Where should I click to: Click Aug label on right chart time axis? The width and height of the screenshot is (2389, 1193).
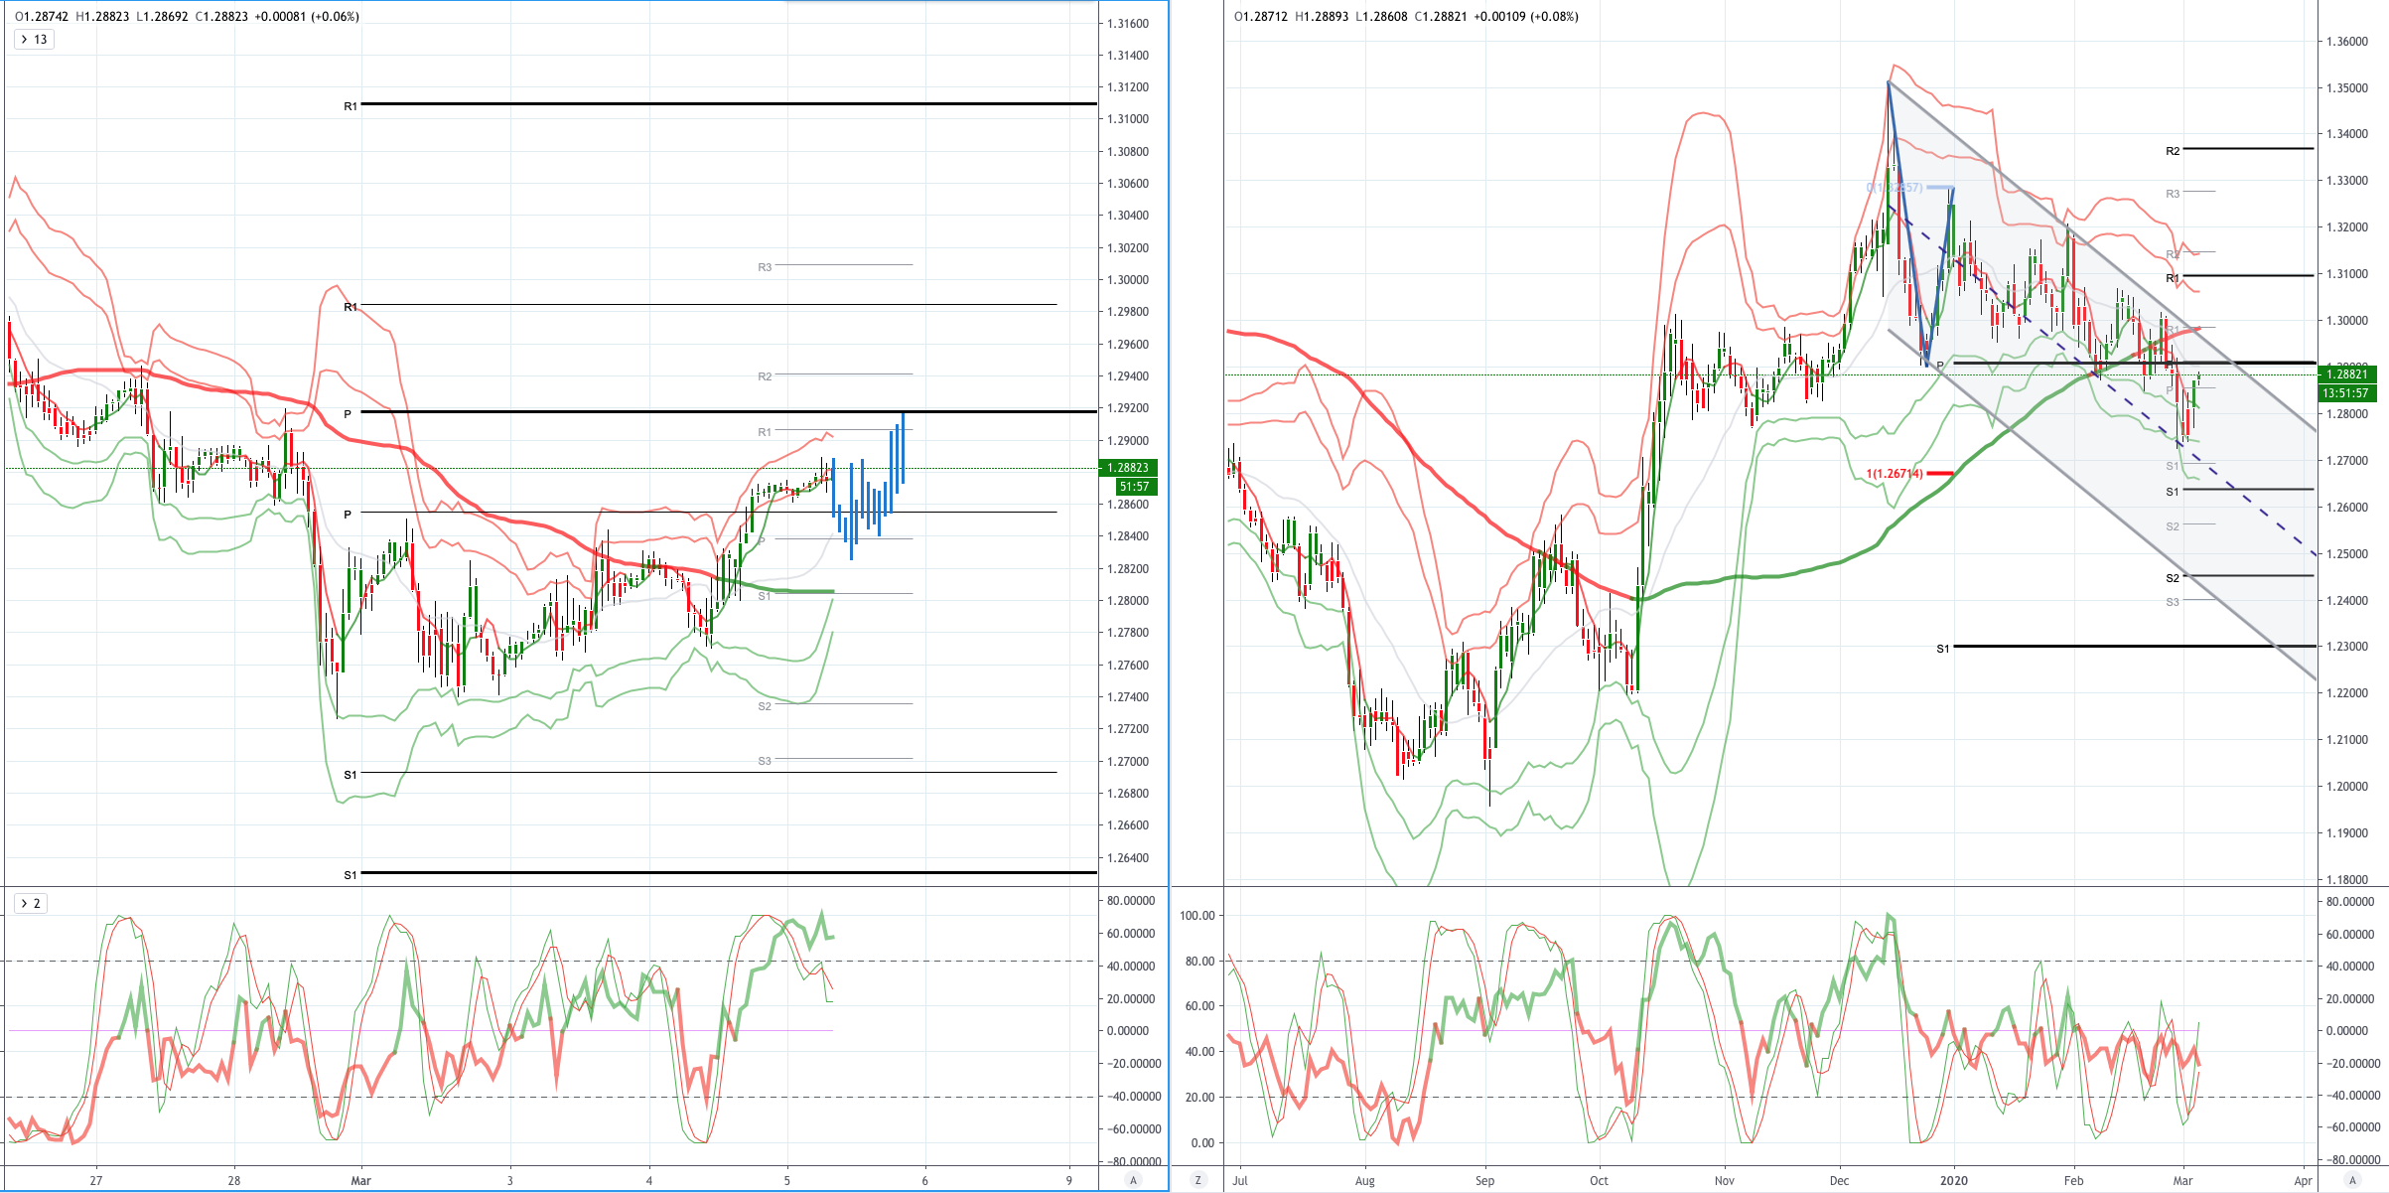[x=1365, y=1181]
